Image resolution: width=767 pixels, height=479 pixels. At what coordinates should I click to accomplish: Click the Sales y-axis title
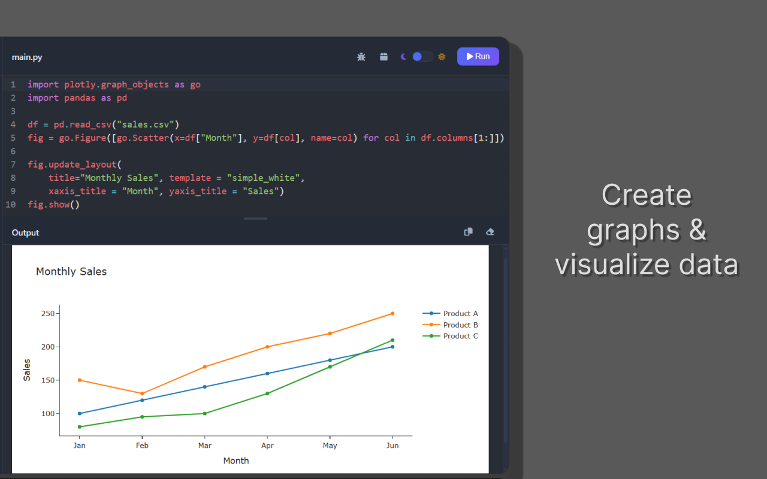point(26,370)
